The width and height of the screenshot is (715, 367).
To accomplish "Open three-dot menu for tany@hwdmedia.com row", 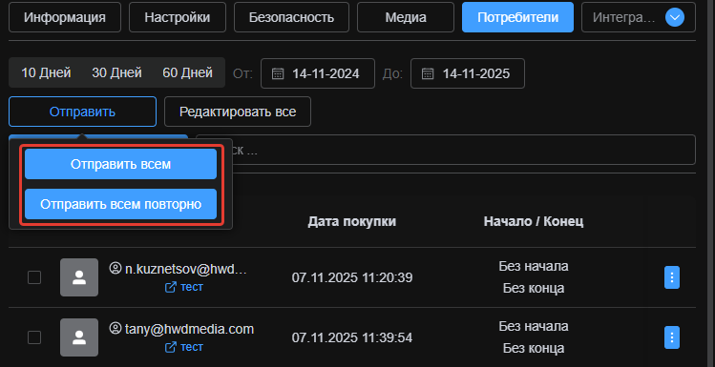I will pyautogui.click(x=672, y=337).
